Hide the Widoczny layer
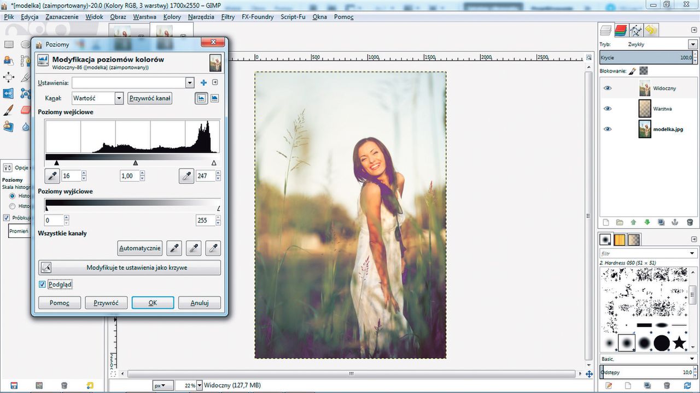 tap(608, 88)
